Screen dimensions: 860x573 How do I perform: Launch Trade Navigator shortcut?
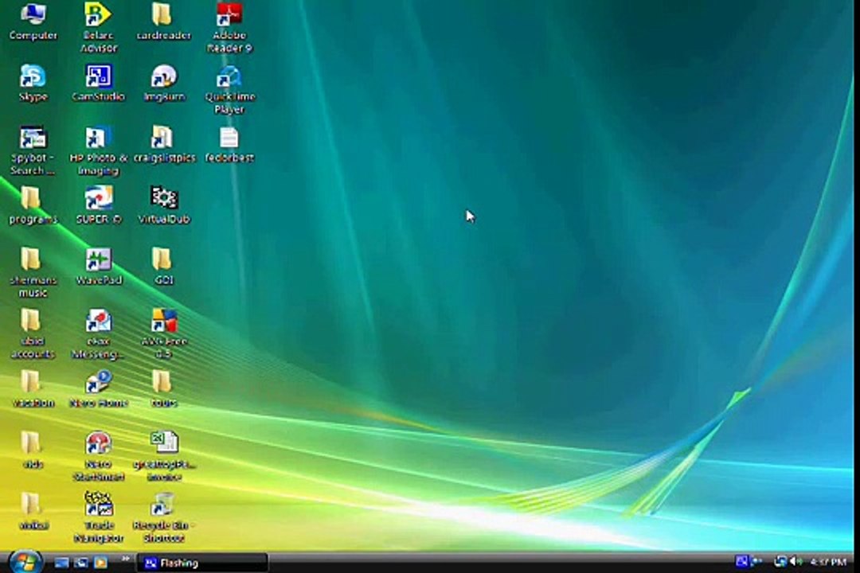tap(98, 518)
